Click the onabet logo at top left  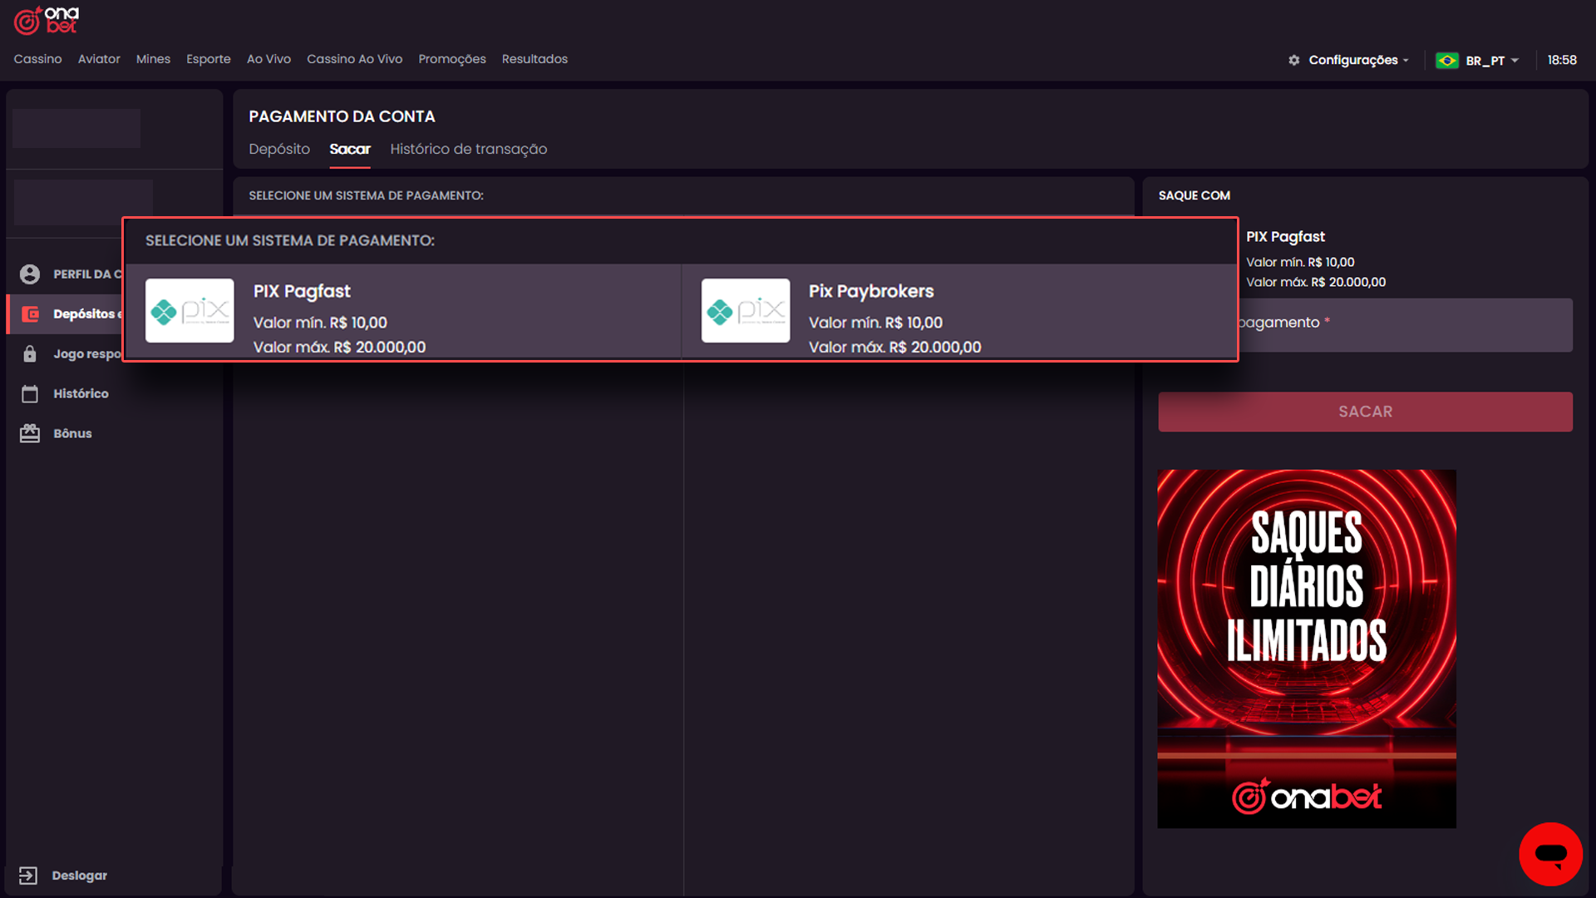pos(44,20)
